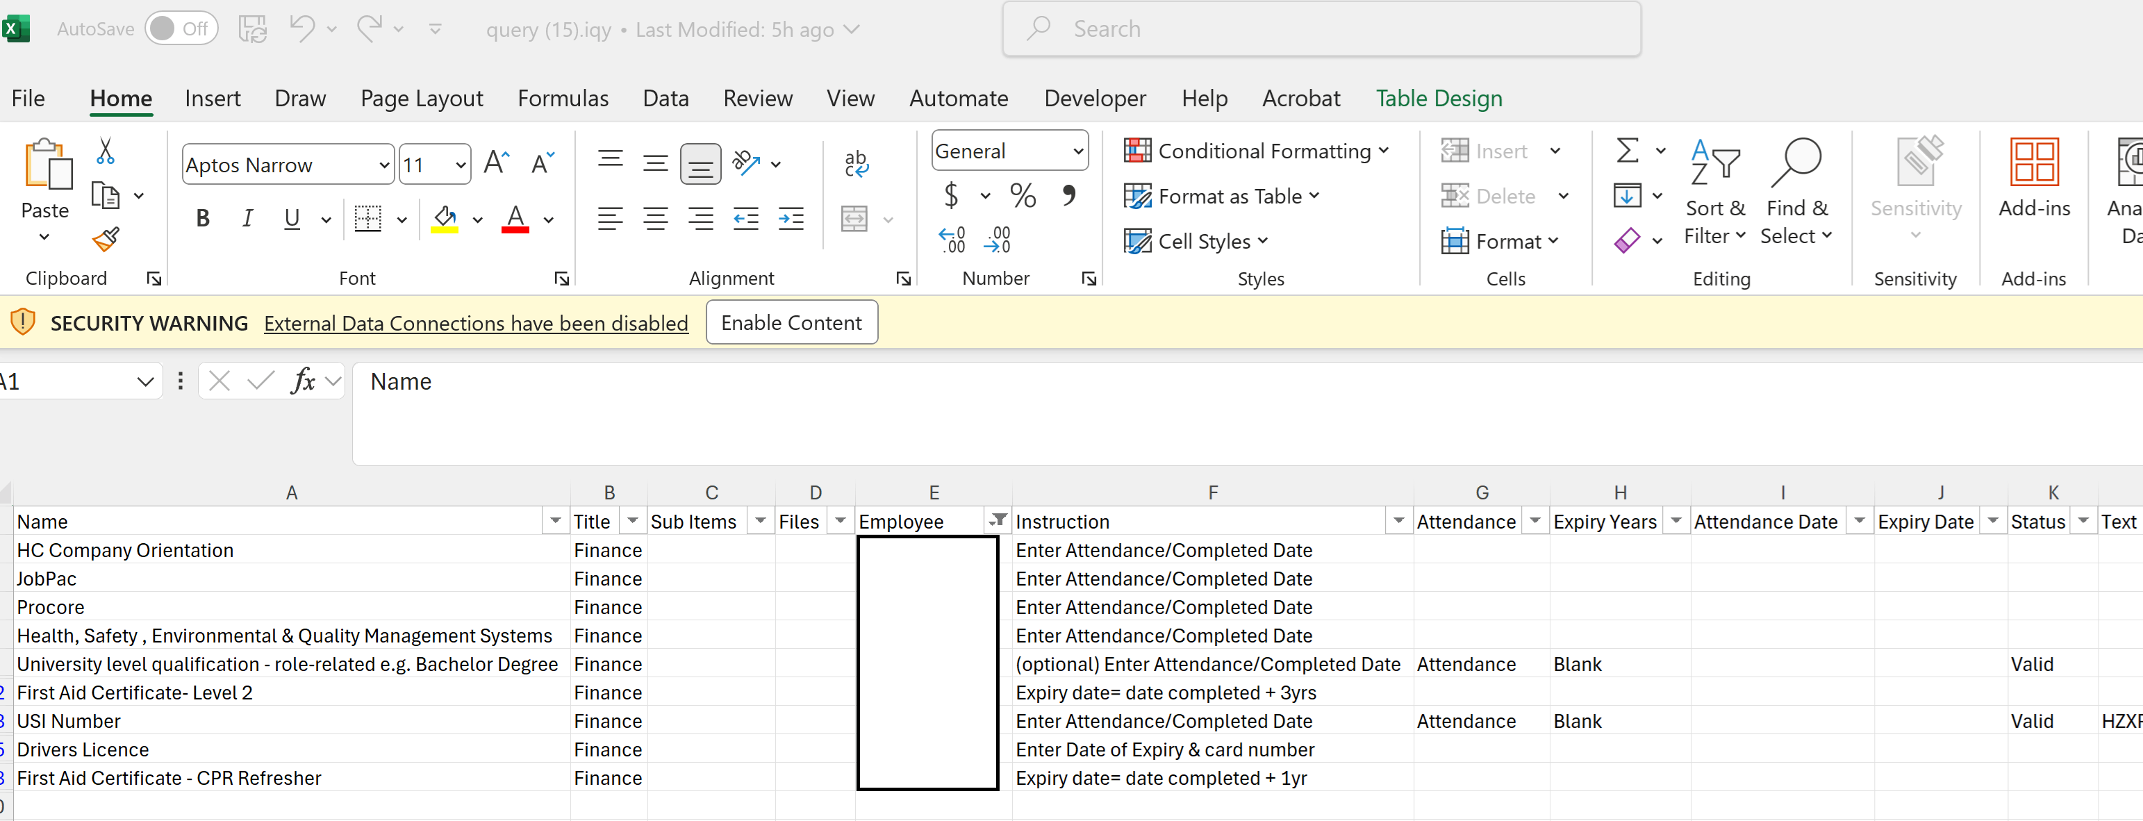Click the Format Painter brush icon
The width and height of the screenshot is (2143, 821).
pos(106,240)
